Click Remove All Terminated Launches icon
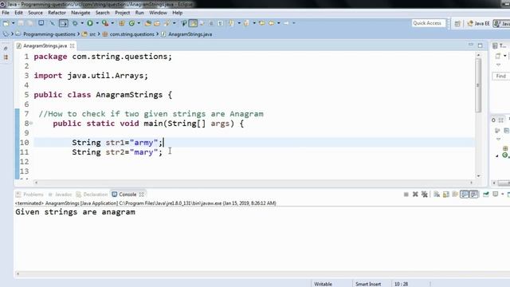This screenshot has height=287, width=510. 424,195
